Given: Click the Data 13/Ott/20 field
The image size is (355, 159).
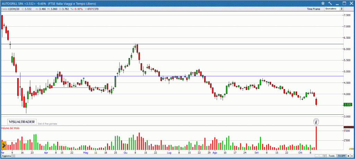Looking at the screenshot, I should (x=10, y=9).
